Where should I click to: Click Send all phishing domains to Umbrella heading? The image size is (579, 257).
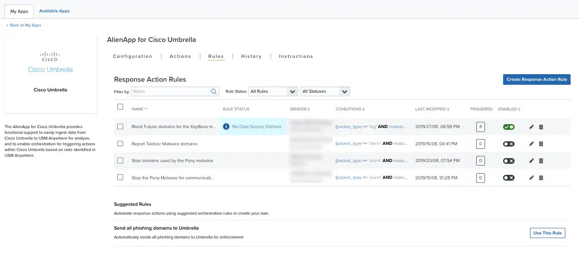pyautogui.click(x=156, y=228)
